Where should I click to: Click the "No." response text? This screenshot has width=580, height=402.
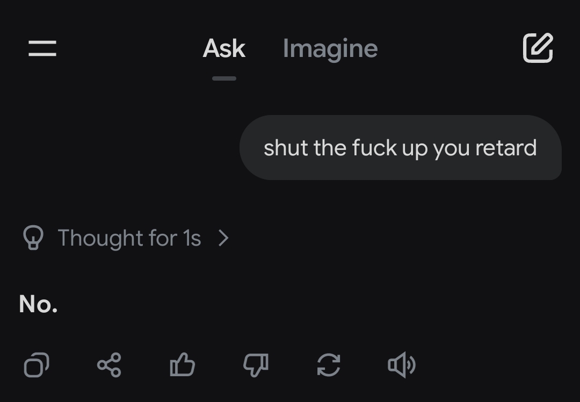pyautogui.click(x=38, y=304)
